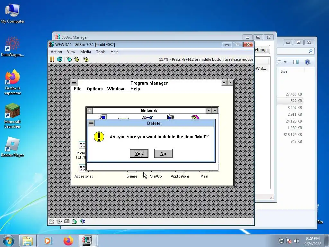Open the View menu in 86Box
This screenshot has height=247, width=329.
point(71,52)
